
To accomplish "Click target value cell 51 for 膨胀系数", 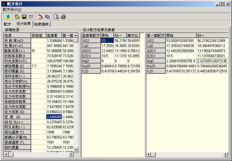I will (x=39, y=51).
